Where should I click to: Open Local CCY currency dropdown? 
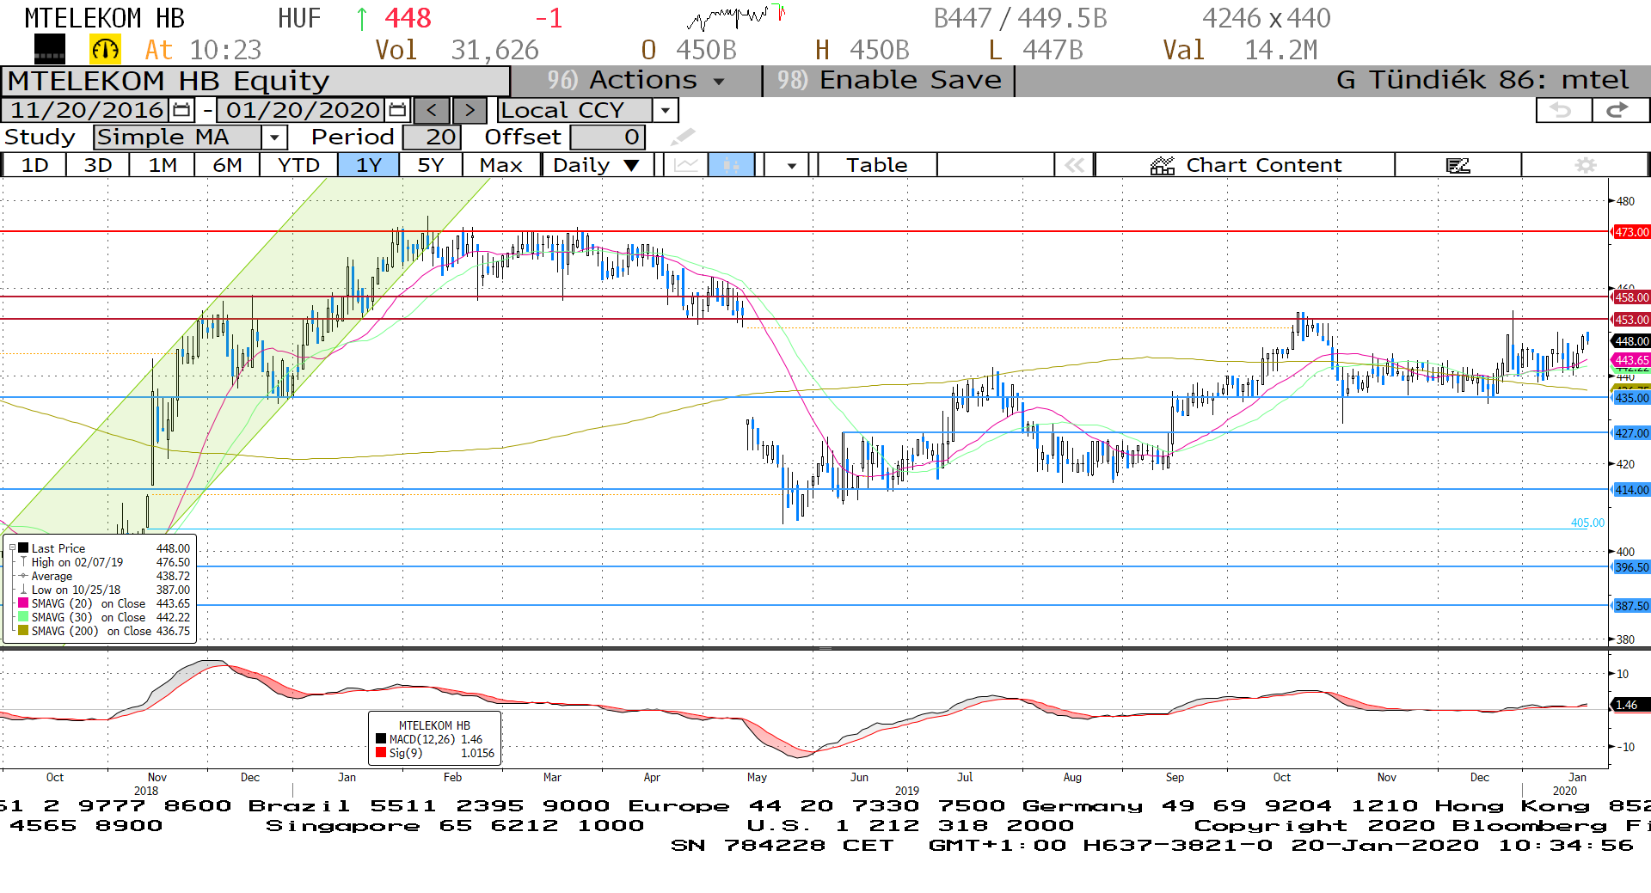[x=665, y=110]
